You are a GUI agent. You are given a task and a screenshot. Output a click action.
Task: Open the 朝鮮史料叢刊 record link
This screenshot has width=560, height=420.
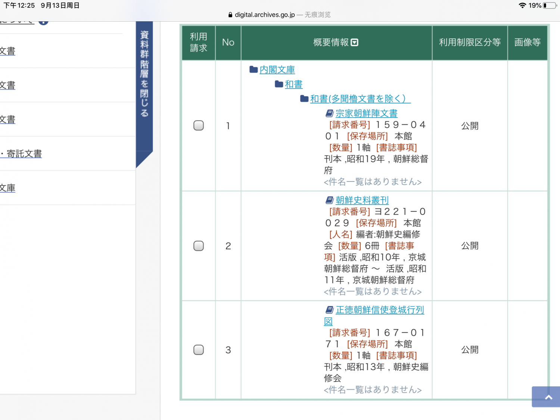click(362, 200)
